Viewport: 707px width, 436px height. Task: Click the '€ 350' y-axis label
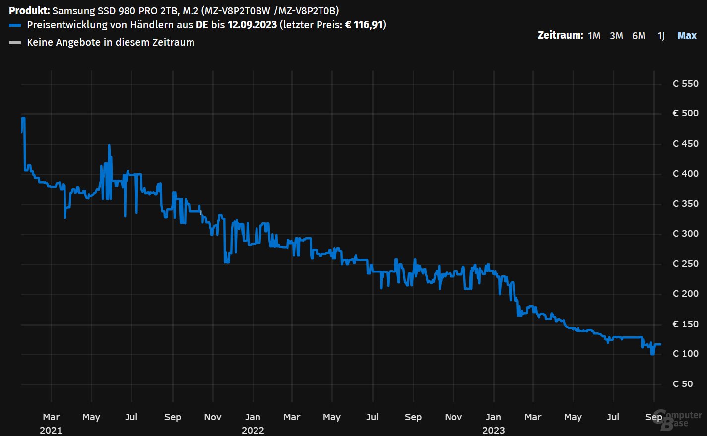[x=685, y=204]
